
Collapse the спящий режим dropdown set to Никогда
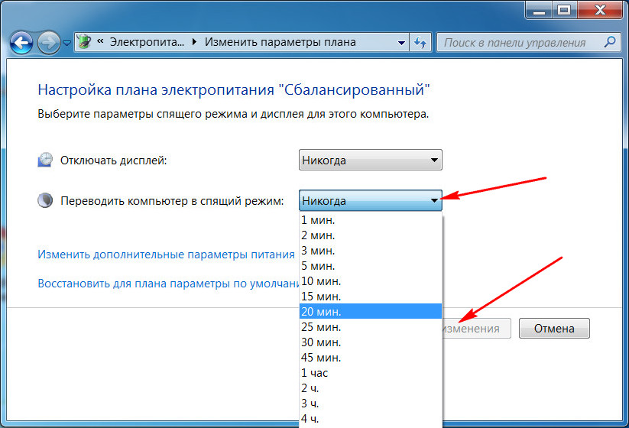(x=370, y=200)
